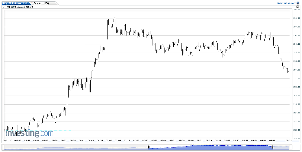Image resolution: width=302 pixels, height=152 pixels.
Task: Click the 08:14 time axis label
Action: pyautogui.click(x=191, y=141)
